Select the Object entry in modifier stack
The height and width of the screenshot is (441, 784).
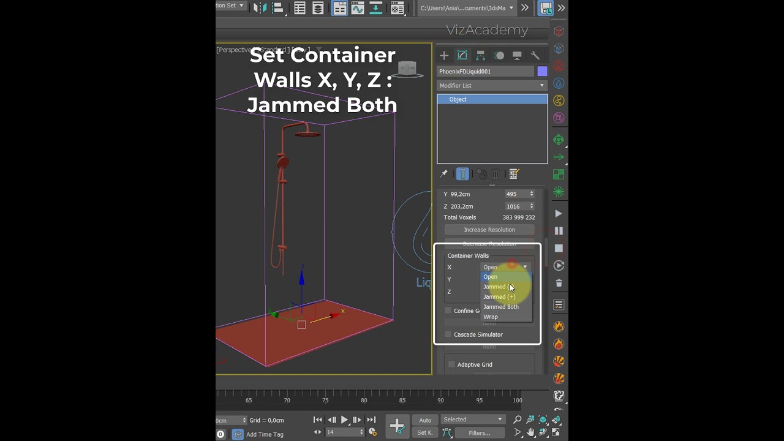(492, 99)
